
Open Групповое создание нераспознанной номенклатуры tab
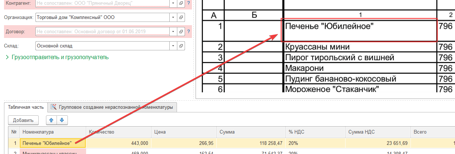(113, 107)
